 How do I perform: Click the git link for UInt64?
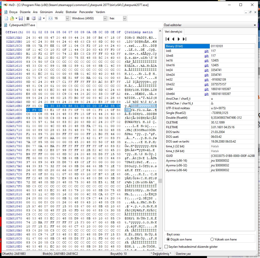pyautogui.click(x=206, y=94)
